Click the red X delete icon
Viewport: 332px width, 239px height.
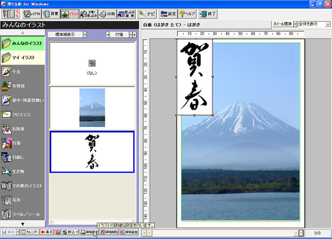58,232
